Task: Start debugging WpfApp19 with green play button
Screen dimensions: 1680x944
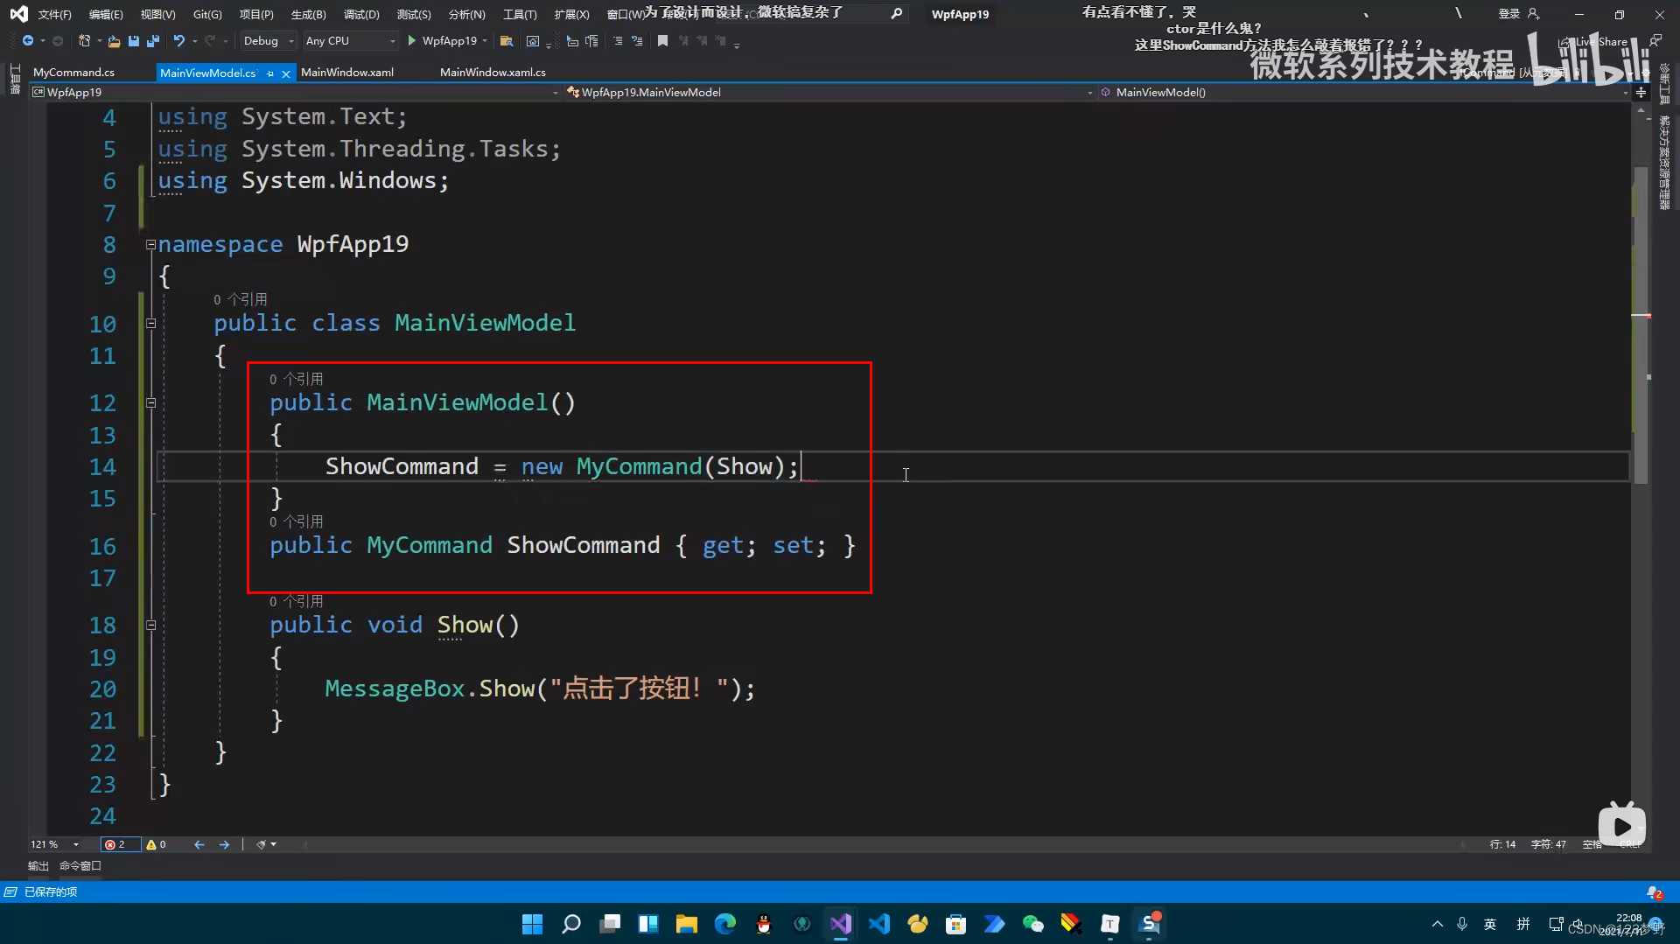Action: click(x=443, y=40)
